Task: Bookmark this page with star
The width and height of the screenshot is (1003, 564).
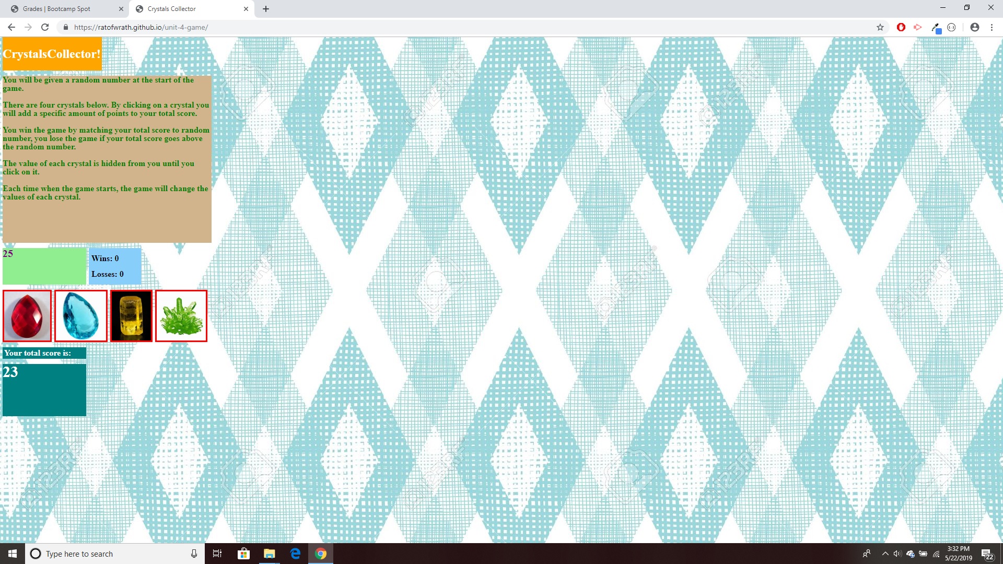Action: tap(880, 27)
